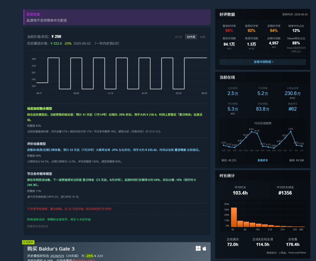Open the 2026/5/5 lowest discount date link

click(57, 256)
